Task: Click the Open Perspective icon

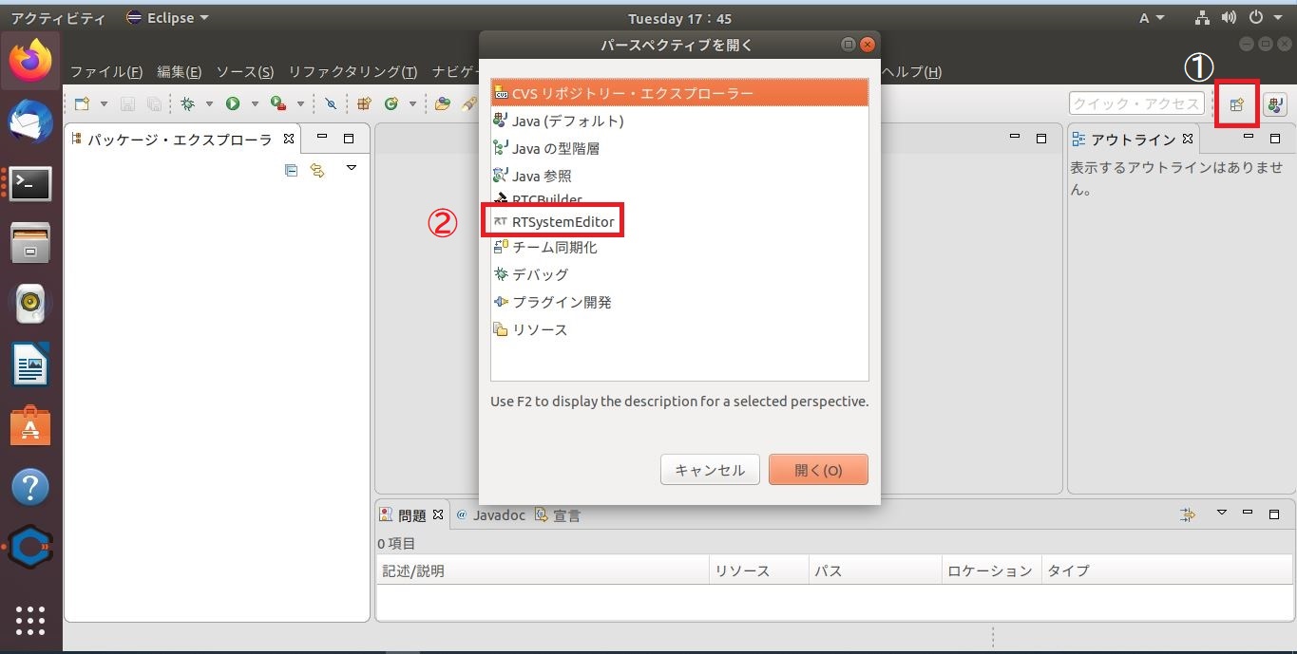Action: coord(1236,104)
